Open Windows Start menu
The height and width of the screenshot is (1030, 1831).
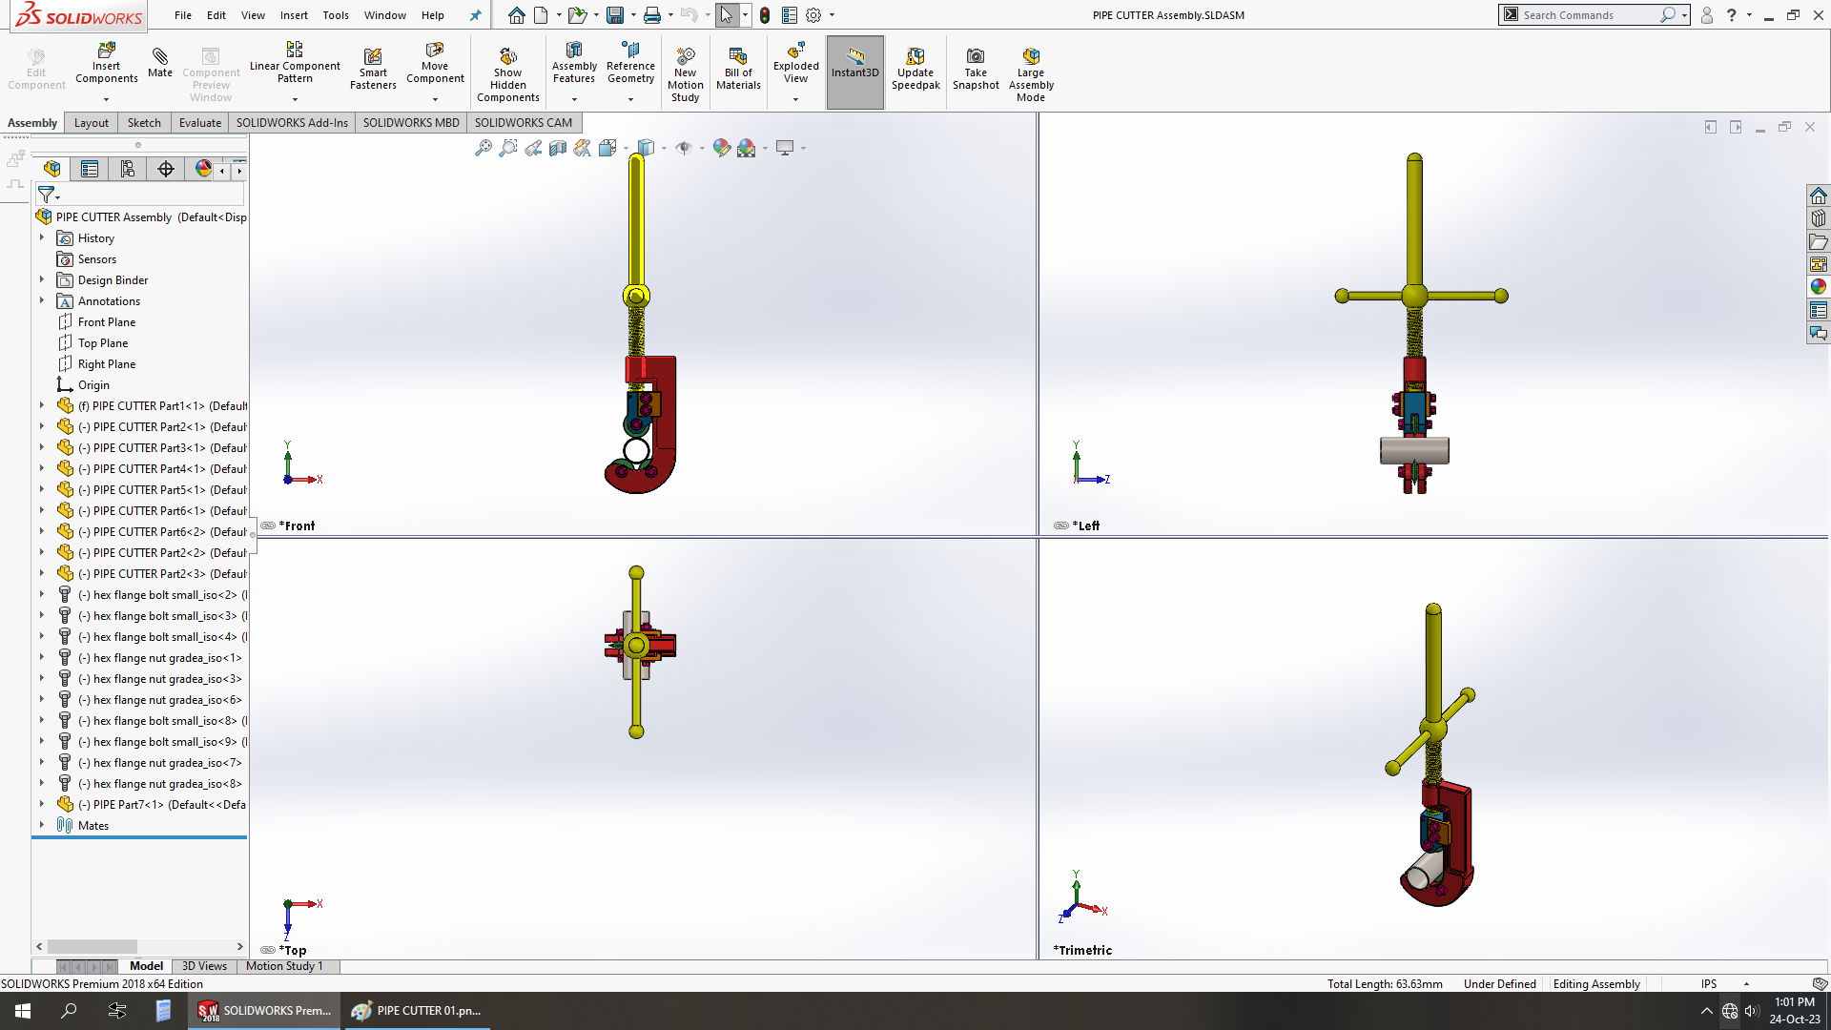point(23,1011)
